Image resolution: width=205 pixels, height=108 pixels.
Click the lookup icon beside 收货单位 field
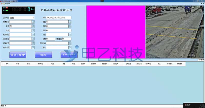point(33,39)
